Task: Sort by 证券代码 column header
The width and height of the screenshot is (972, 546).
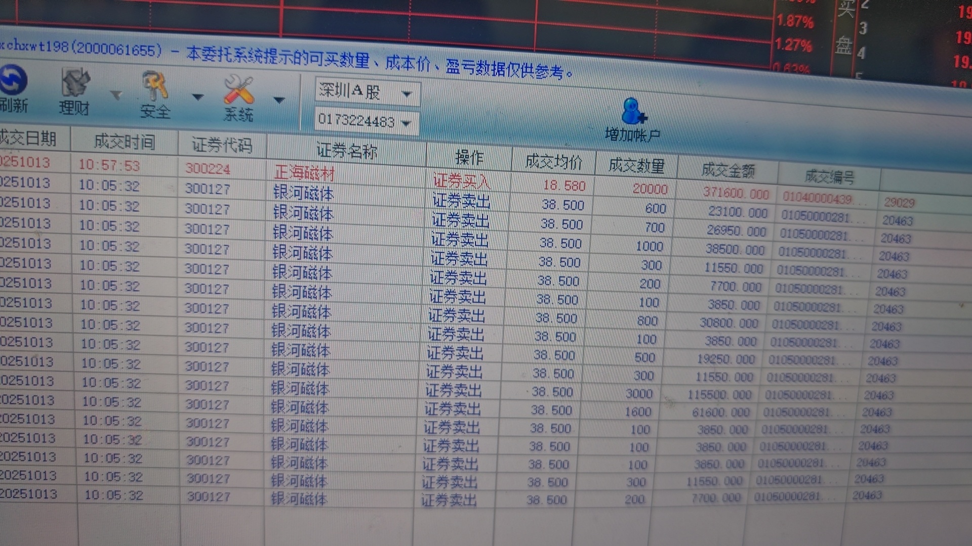Action: tap(222, 146)
